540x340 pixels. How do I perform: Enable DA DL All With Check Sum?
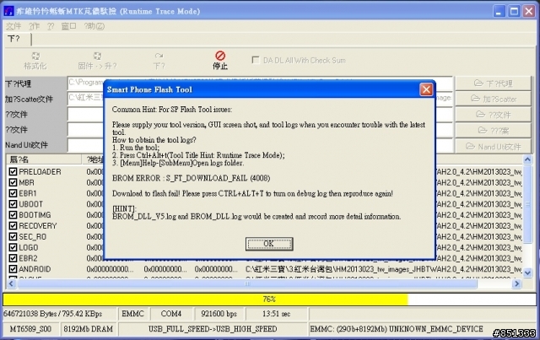256,60
